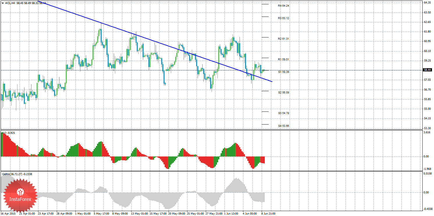Select 57.55 on the price axis
Screen dimensions: 434x216
[x=428, y=80]
